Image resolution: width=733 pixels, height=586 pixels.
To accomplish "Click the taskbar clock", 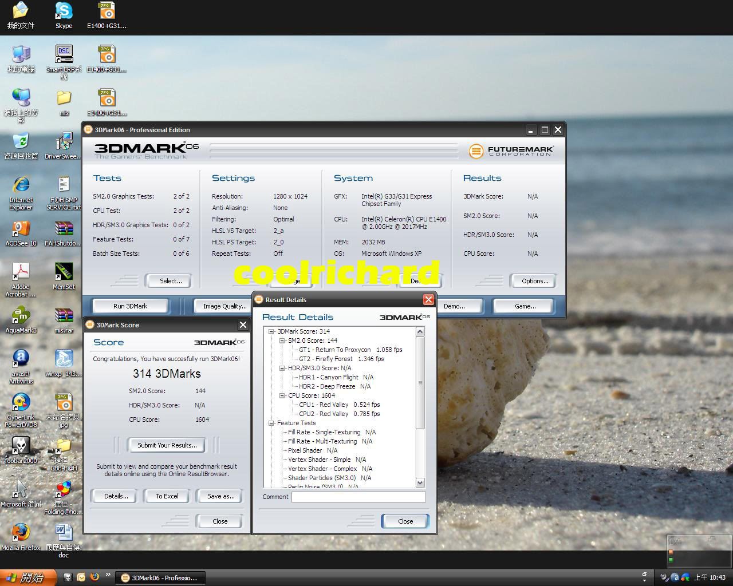I will pos(710,578).
